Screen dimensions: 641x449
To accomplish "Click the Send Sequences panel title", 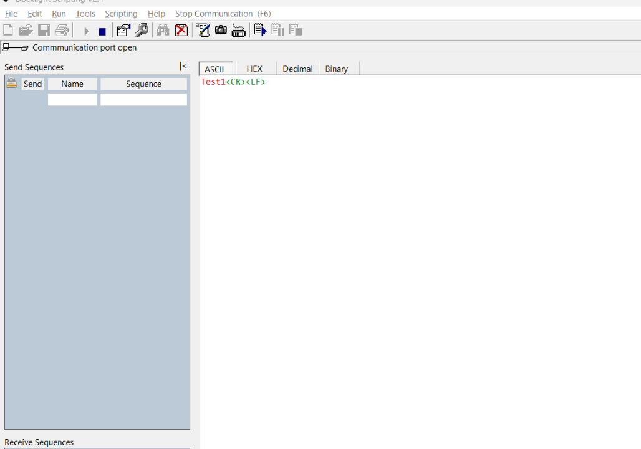I will coord(34,67).
